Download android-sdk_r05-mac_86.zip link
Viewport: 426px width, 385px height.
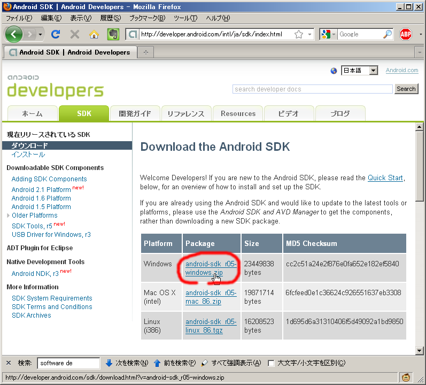click(211, 297)
